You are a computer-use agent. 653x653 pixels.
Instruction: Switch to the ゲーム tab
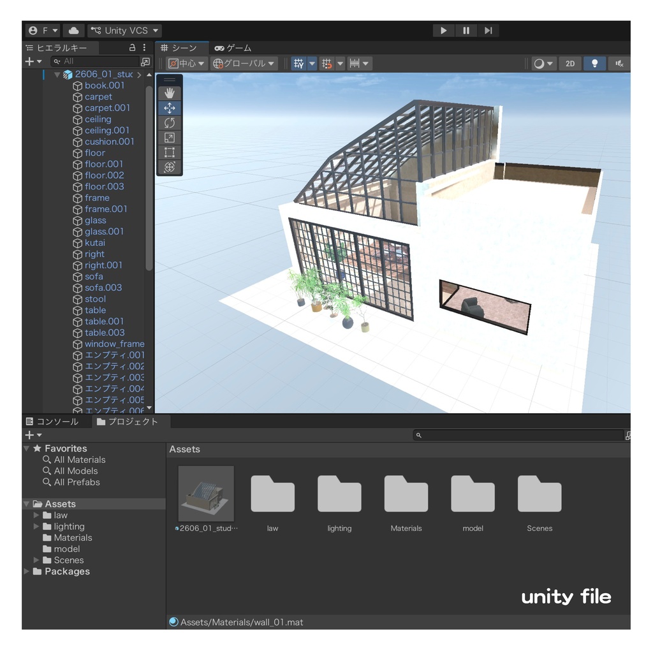point(233,48)
